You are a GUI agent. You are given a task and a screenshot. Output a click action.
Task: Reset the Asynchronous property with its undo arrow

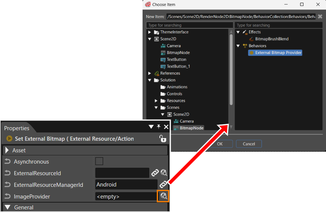tap(8, 161)
